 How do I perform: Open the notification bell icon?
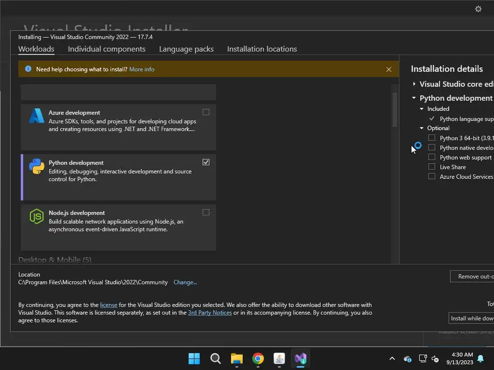click(481, 358)
